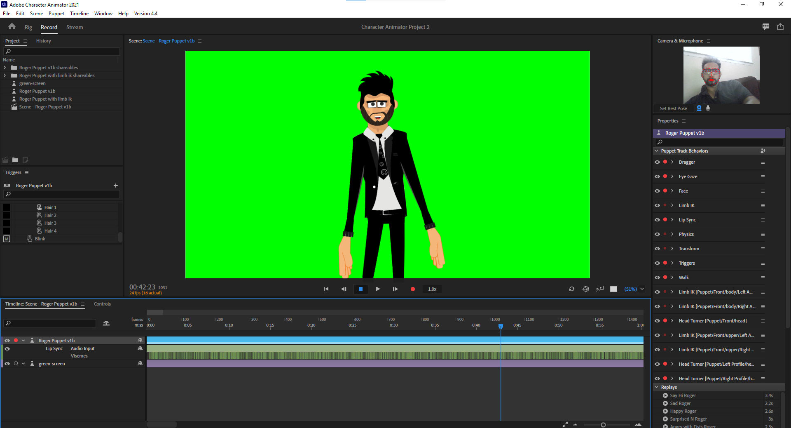Screen dimensions: 791x428
Task: Toggle the arm dot for the Face behavior
Action: [665, 191]
